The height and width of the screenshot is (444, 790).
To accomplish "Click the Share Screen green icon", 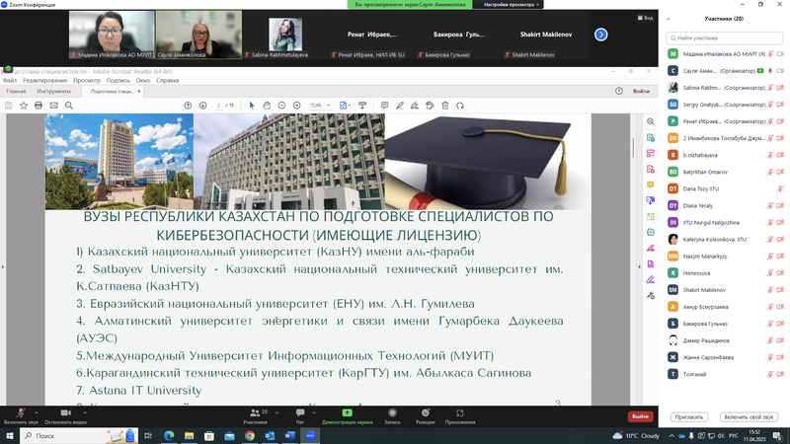I will 348,412.
